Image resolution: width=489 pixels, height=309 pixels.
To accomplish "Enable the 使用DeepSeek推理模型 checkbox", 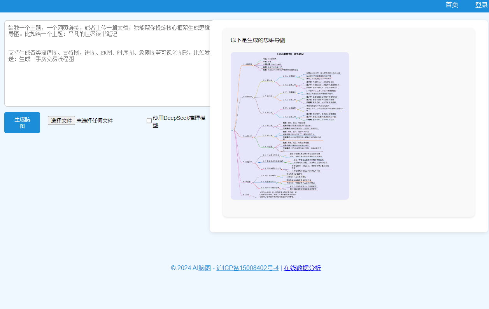I will (149, 121).
